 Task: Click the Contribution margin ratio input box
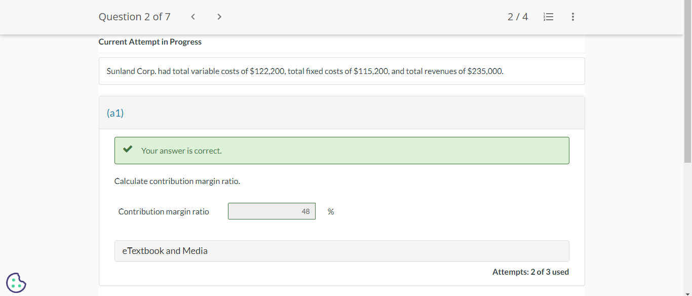[x=272, y=211]
